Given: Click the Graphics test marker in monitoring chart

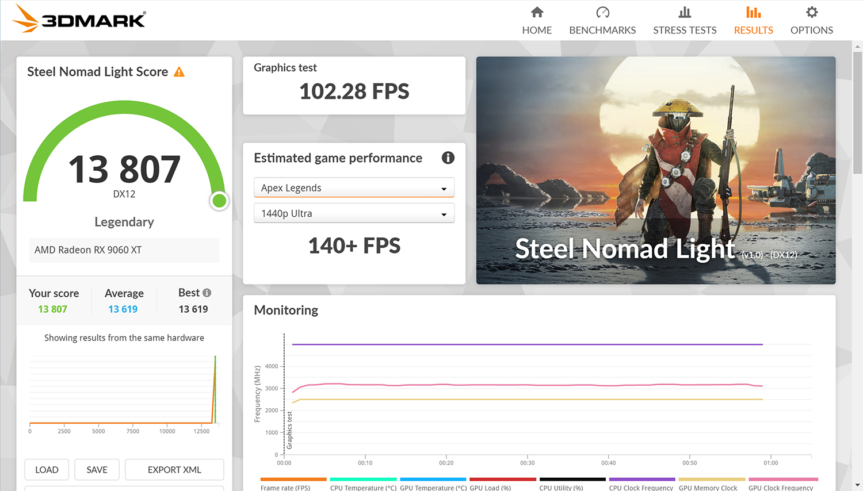Looking at the screenshot, I should 289,430.
